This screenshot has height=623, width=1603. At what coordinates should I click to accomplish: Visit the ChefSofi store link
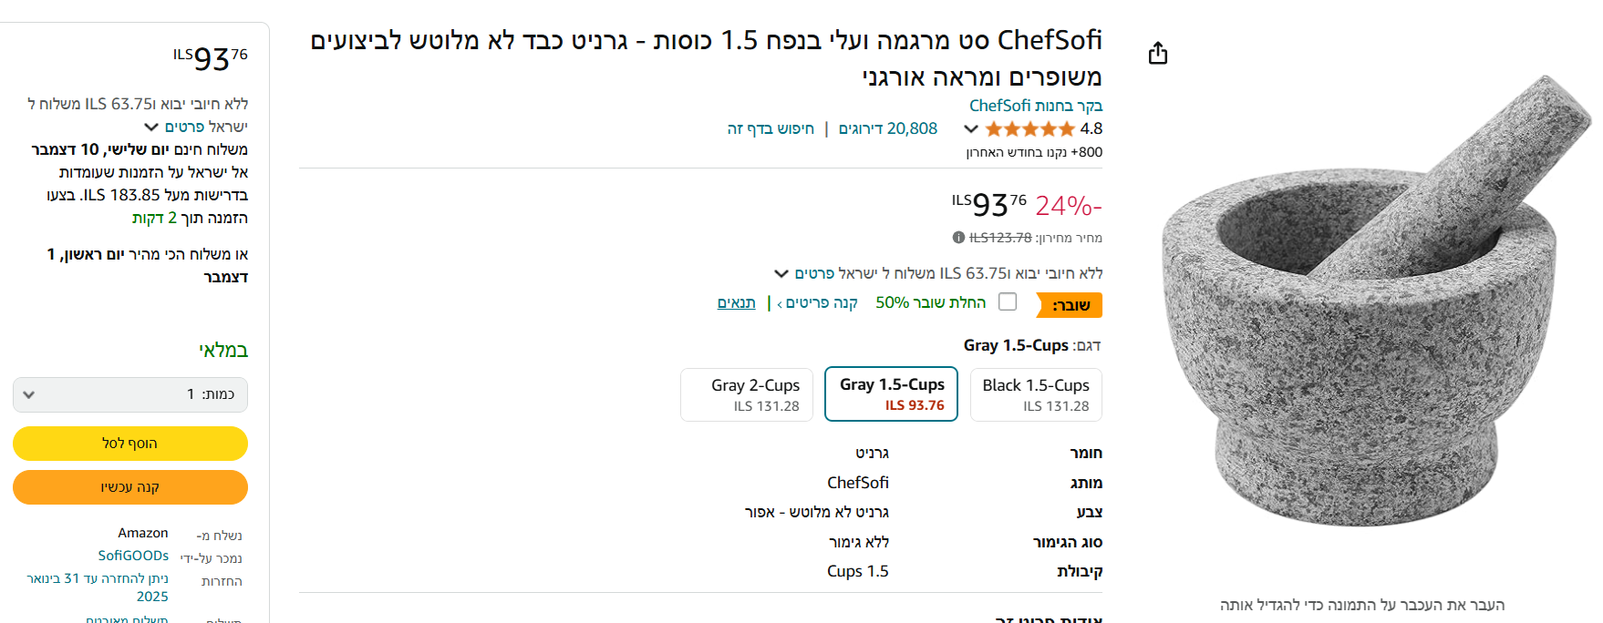coord(1035,106)
